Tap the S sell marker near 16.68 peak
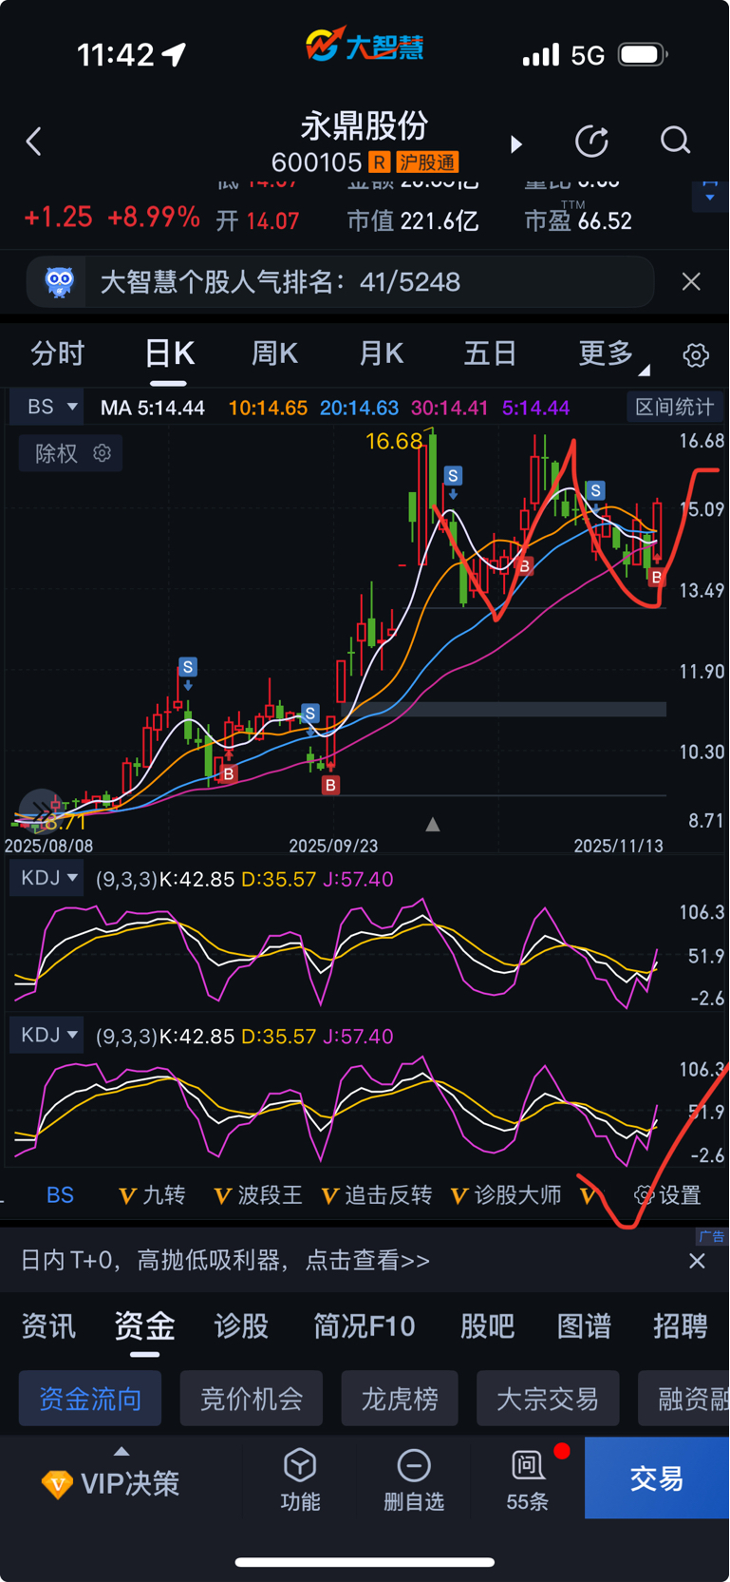730x1582 pixels. coord(453,476)
